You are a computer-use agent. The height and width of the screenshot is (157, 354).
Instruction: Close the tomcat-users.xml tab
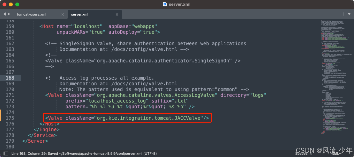coord(63,14)
